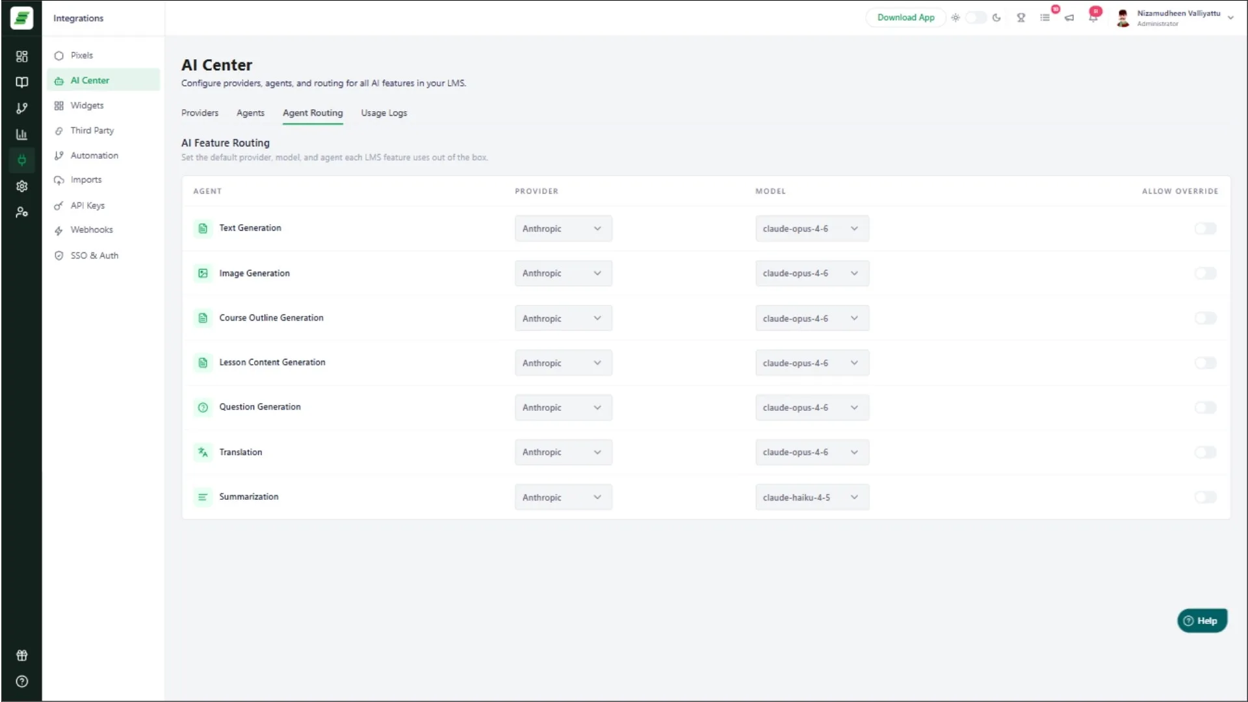The height and width of the screenshot is (702, 1248).
Task: Open the help question mark icon in rail
Action: coord(21,681)
